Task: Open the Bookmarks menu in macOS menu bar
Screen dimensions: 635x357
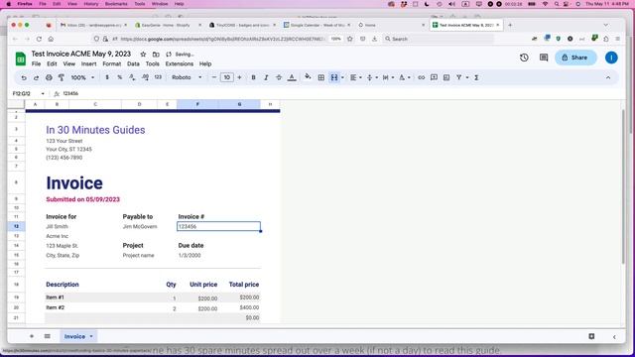Action: tap(116, 4)
